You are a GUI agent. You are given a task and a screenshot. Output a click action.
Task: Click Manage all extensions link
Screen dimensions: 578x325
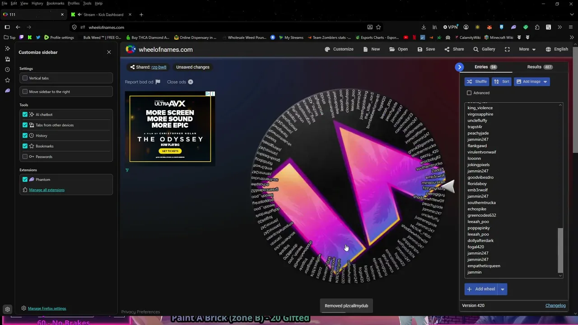47,190
